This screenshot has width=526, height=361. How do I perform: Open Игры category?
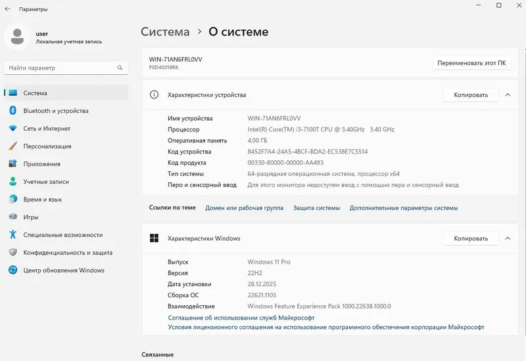[66, 217]
